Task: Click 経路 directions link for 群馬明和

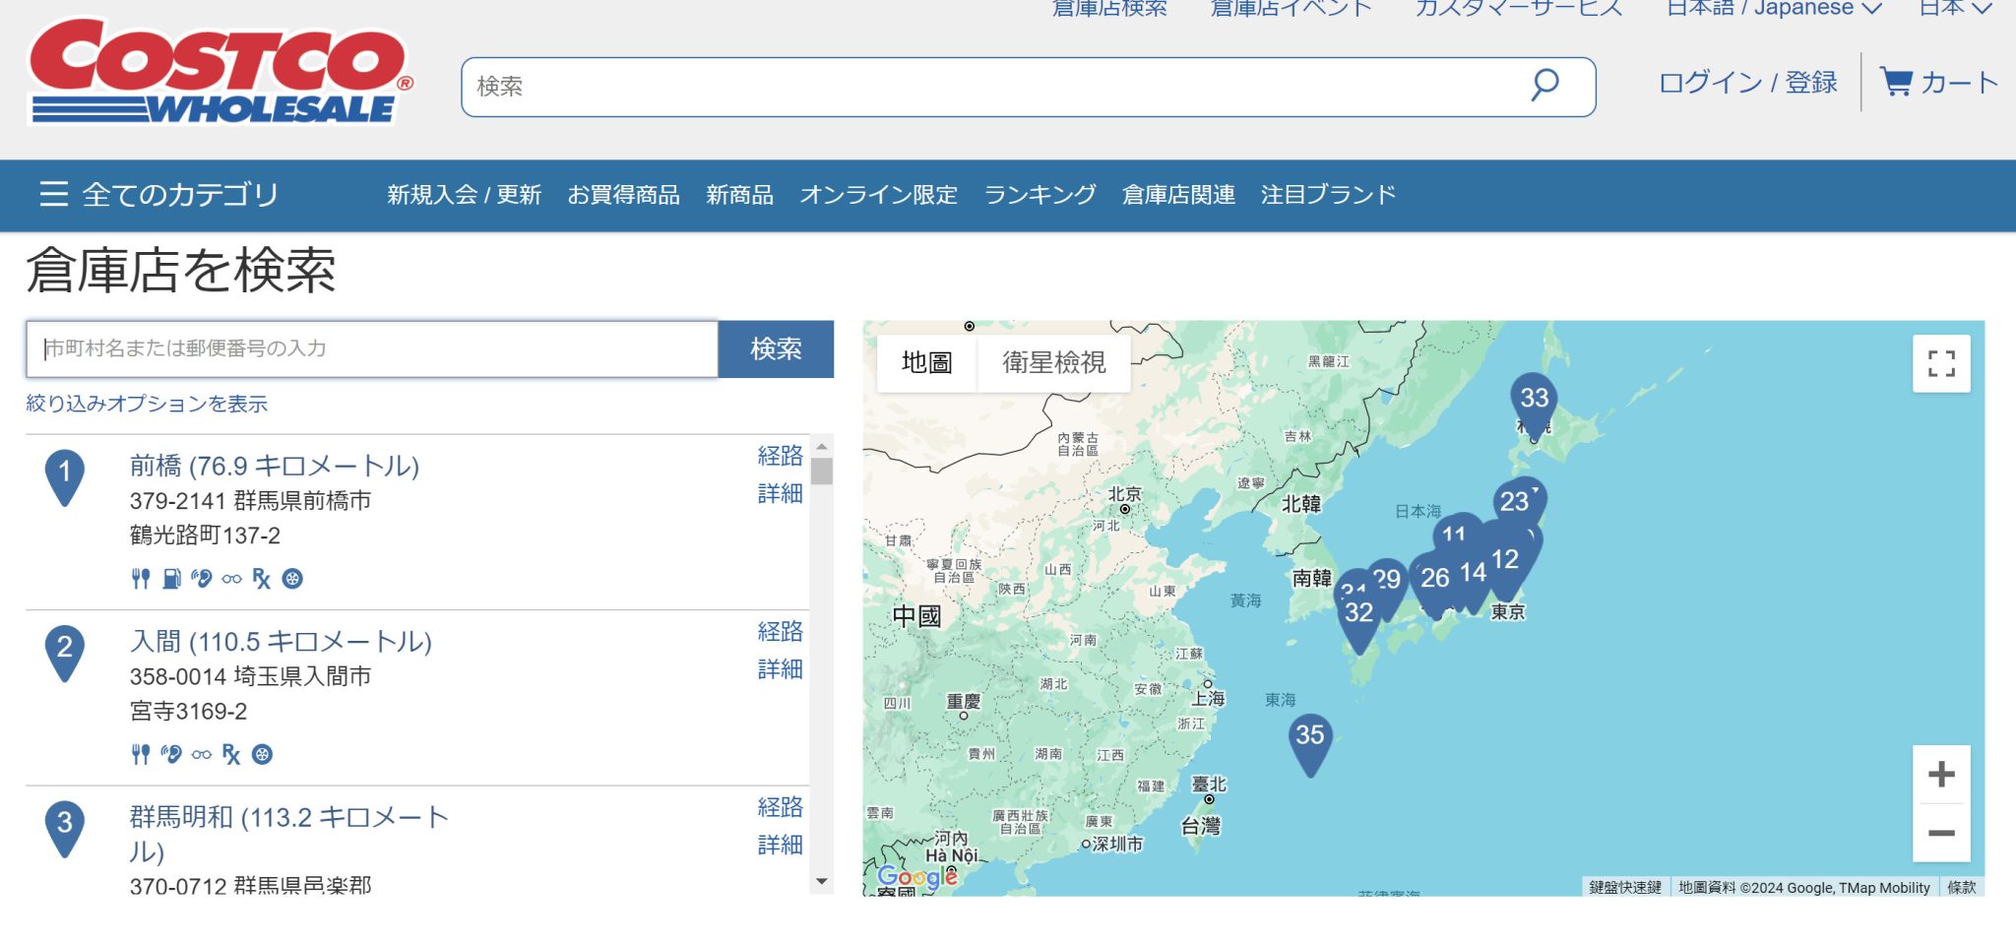Action: coord(780,807)
